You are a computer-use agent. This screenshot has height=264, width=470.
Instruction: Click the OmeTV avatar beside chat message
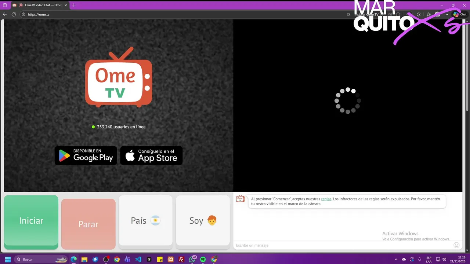(240, 199)
